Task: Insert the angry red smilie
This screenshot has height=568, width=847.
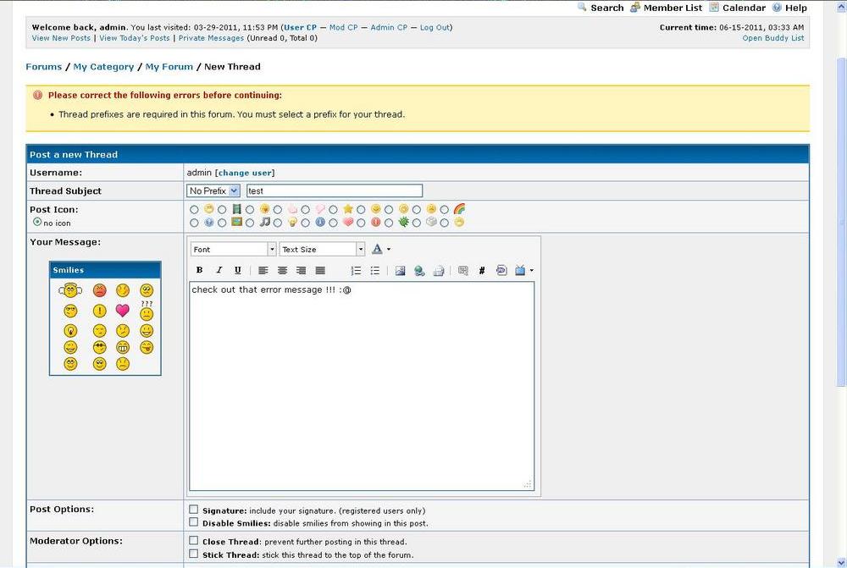Action: [x=99, y=290]
